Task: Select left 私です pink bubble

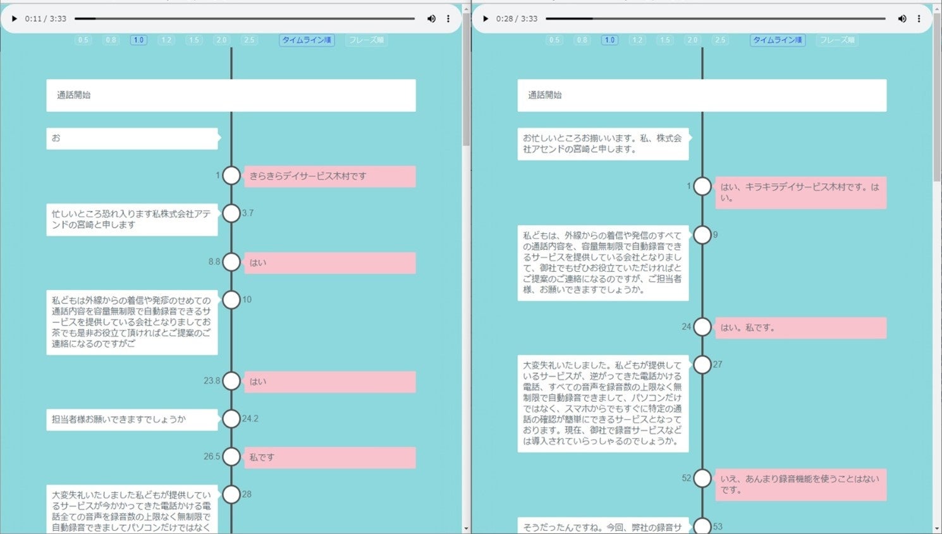Action: [x=330, y=458]
